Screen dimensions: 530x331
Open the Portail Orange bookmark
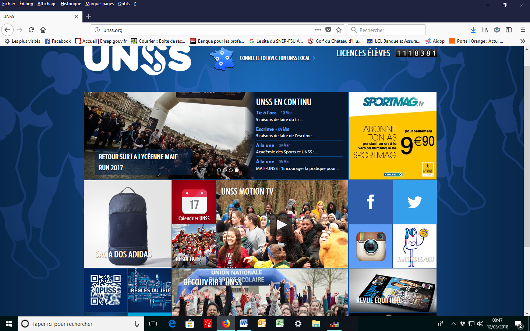click(476, 41)
